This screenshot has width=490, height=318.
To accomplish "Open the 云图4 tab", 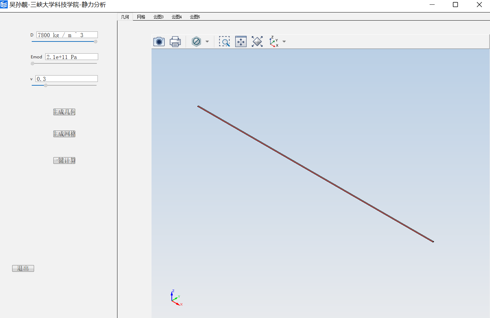I will pyautogui.click(x=176, y=17).
